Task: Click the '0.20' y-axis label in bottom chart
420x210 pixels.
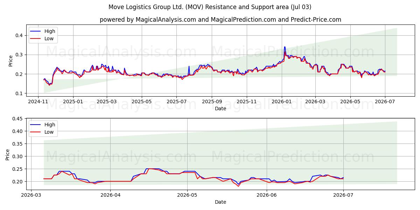Action: pyautogui.click(x=18, y=182)
